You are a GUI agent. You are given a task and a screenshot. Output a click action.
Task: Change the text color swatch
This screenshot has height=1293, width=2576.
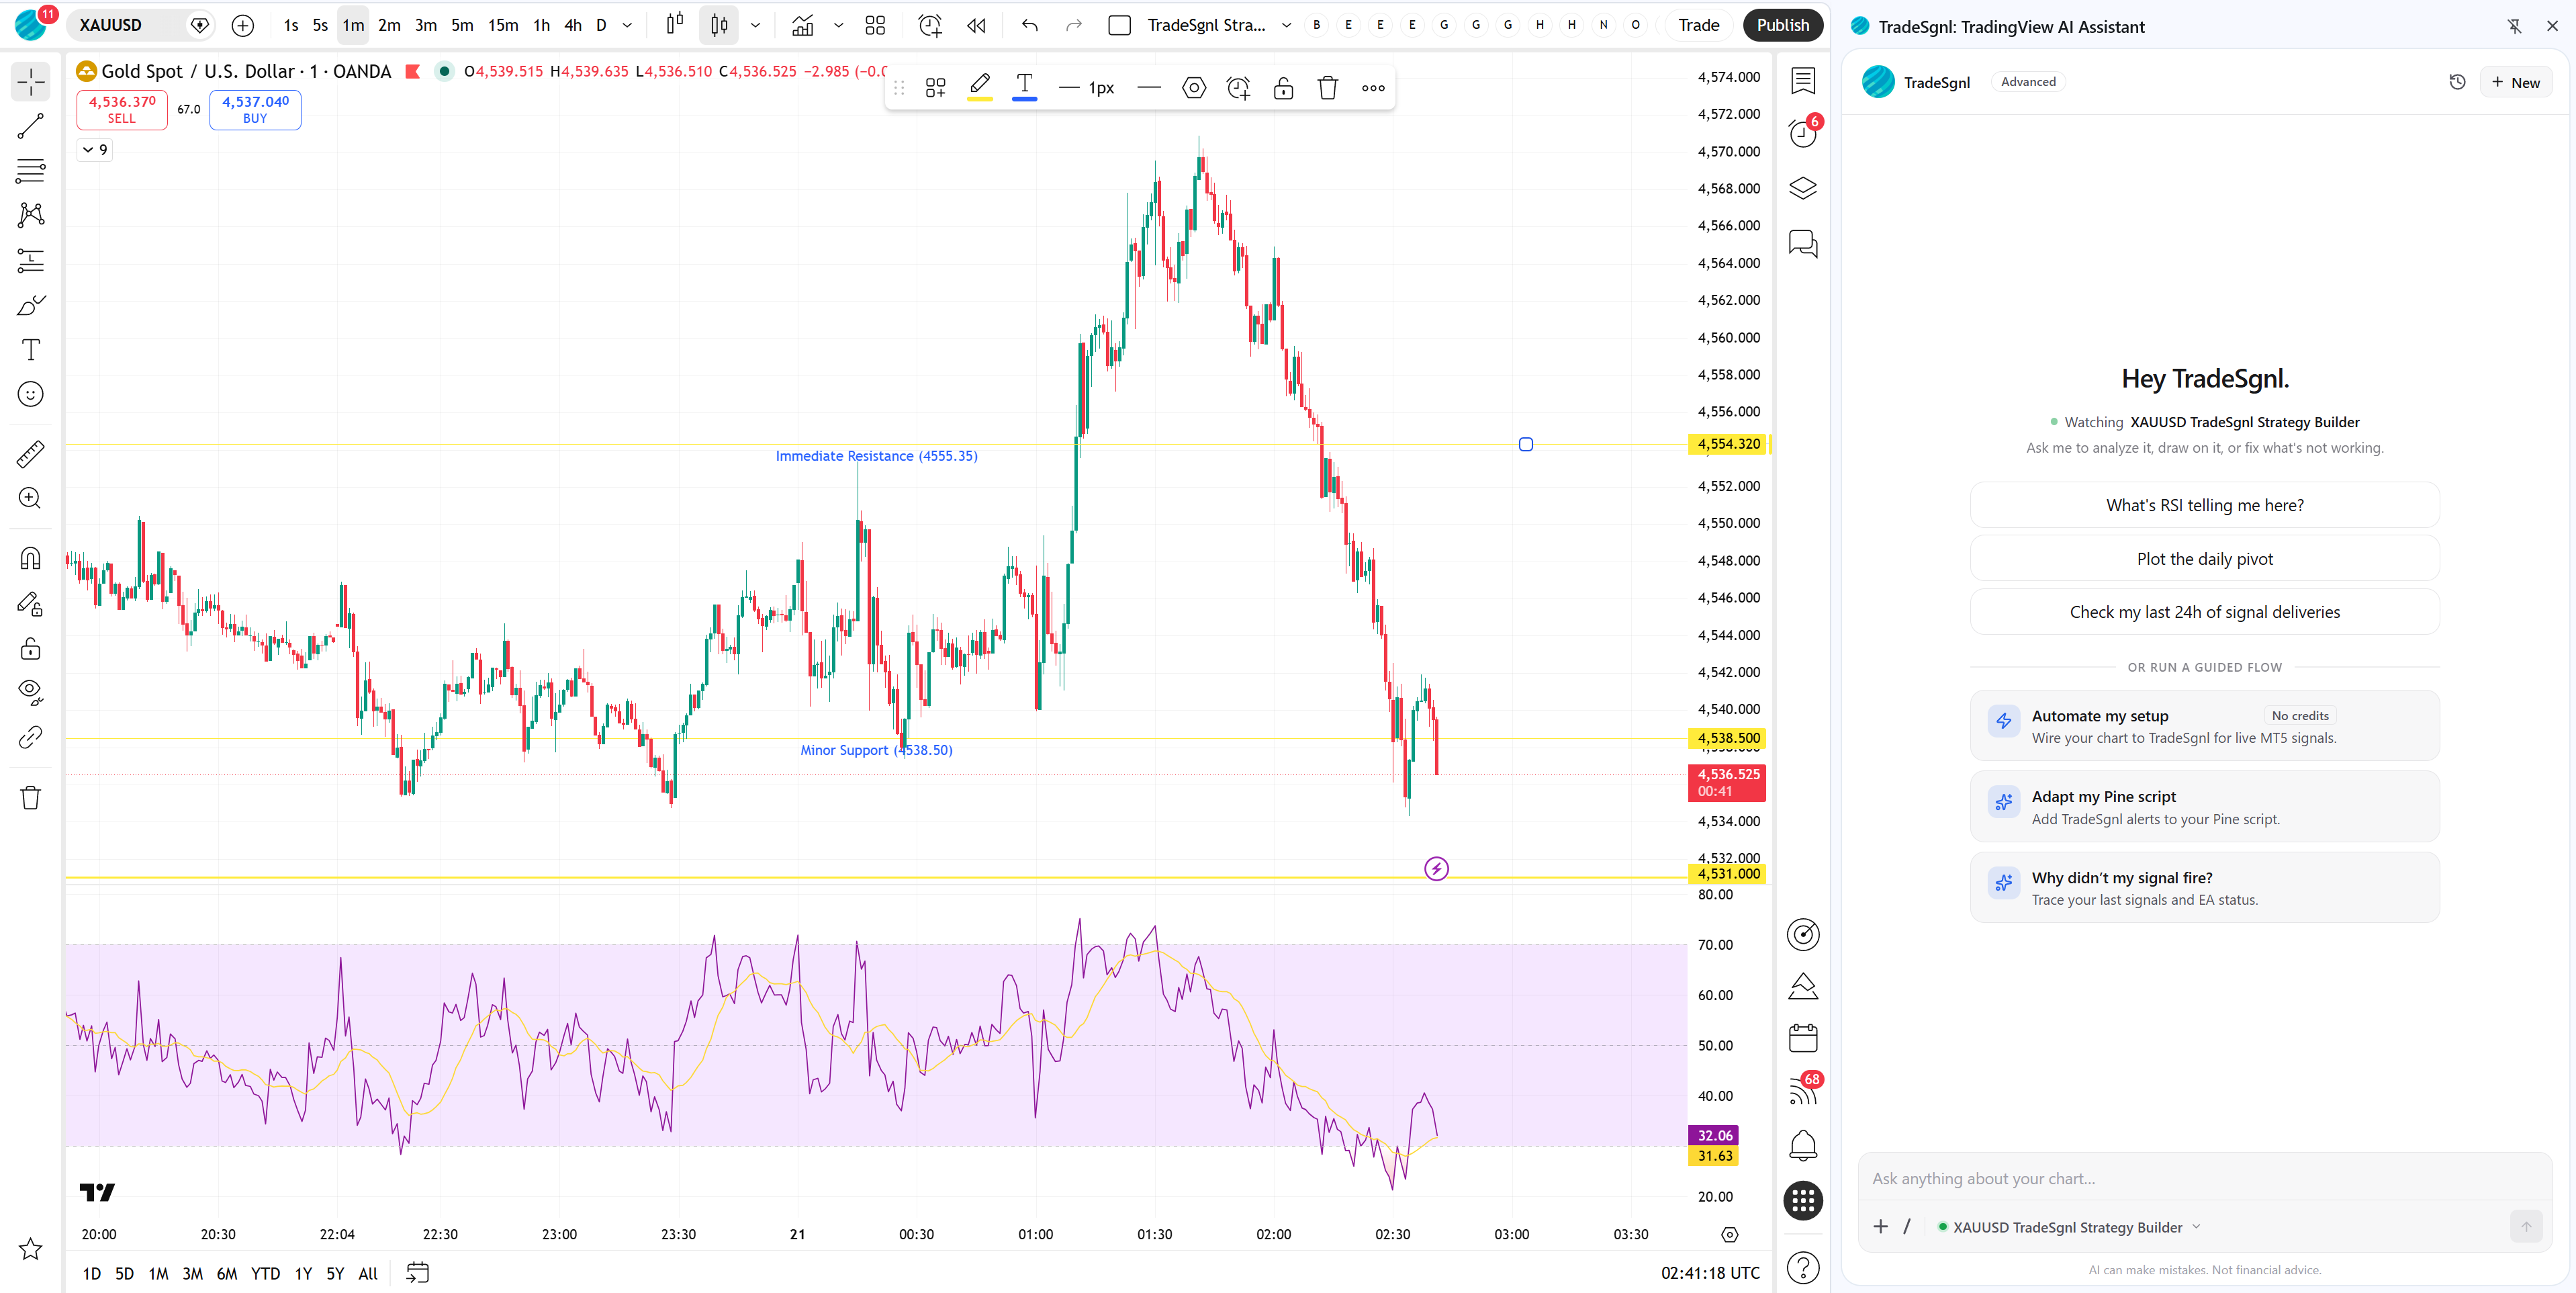point(1024,88)
